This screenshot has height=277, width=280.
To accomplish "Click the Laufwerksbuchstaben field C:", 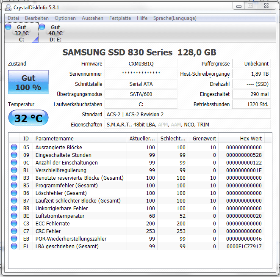I will (x=141, y=104).
